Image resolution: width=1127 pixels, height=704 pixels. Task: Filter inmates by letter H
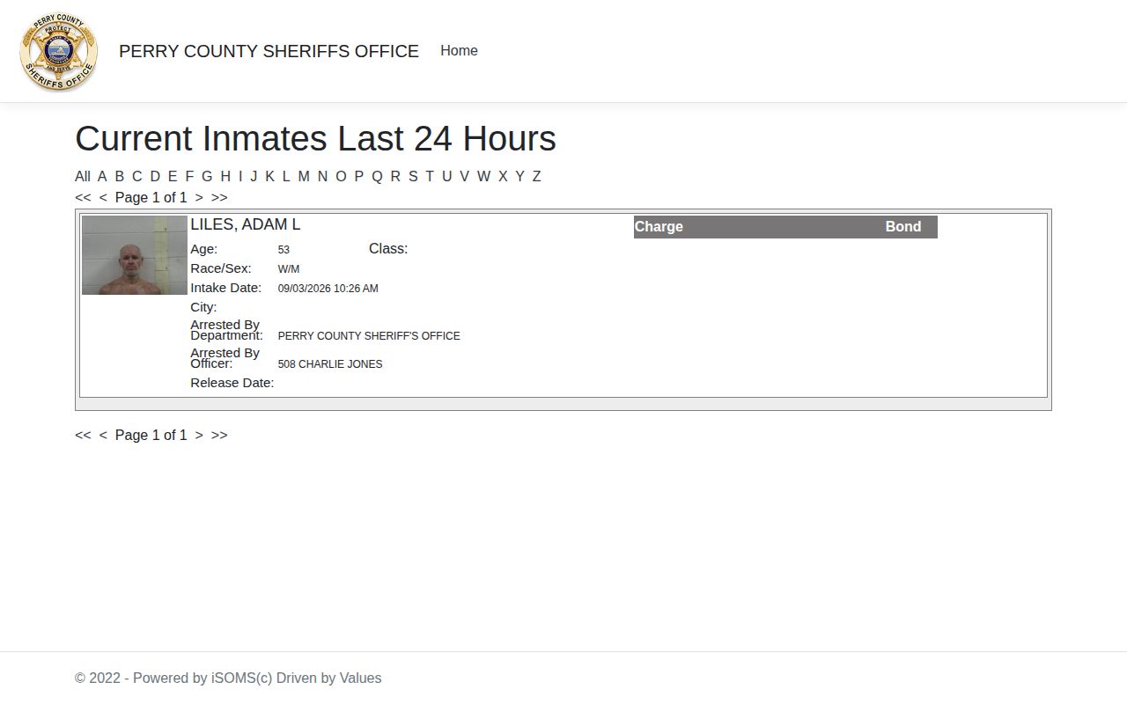[x=225, y=176]
